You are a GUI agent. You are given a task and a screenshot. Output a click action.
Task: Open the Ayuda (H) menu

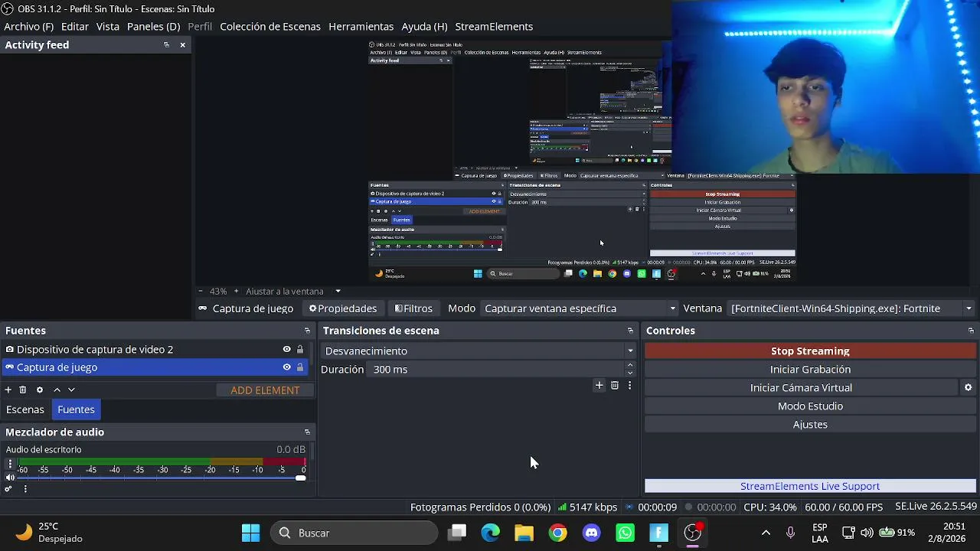click(425, 27)
